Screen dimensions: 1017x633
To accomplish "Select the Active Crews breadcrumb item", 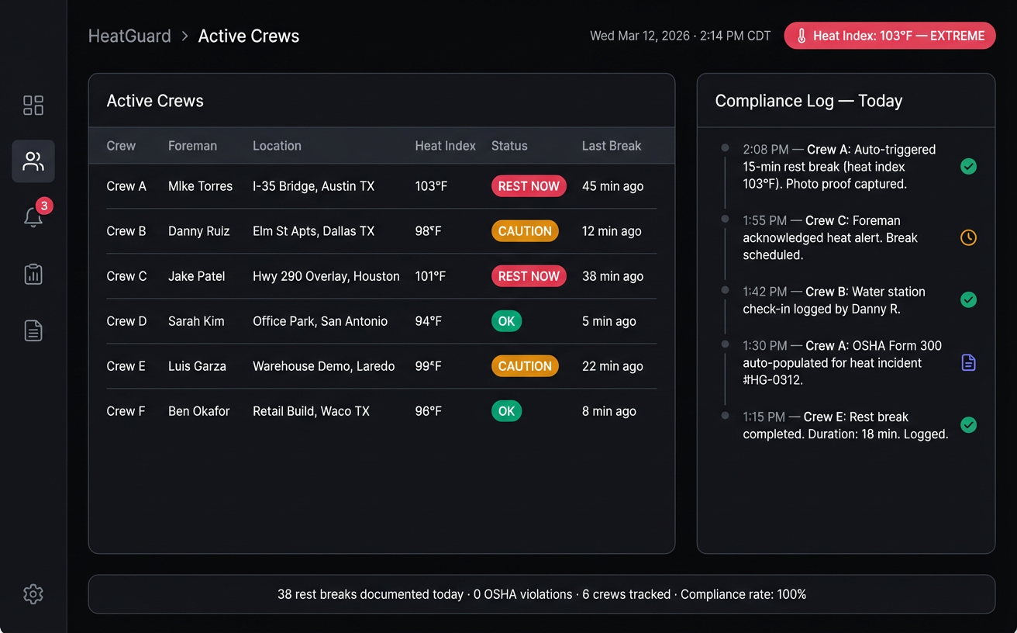I will (x=248, y=35).
